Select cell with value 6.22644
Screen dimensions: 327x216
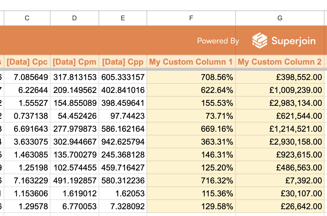(27, 90)
